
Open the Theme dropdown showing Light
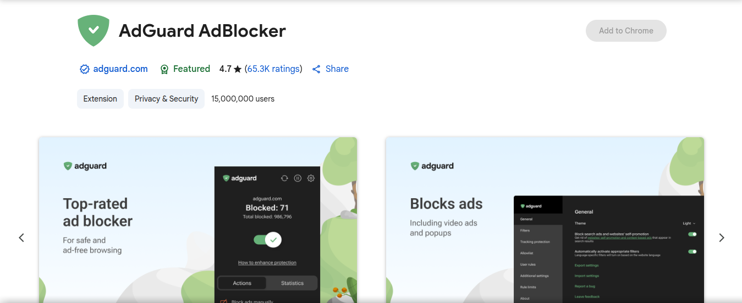click(689, 223)
